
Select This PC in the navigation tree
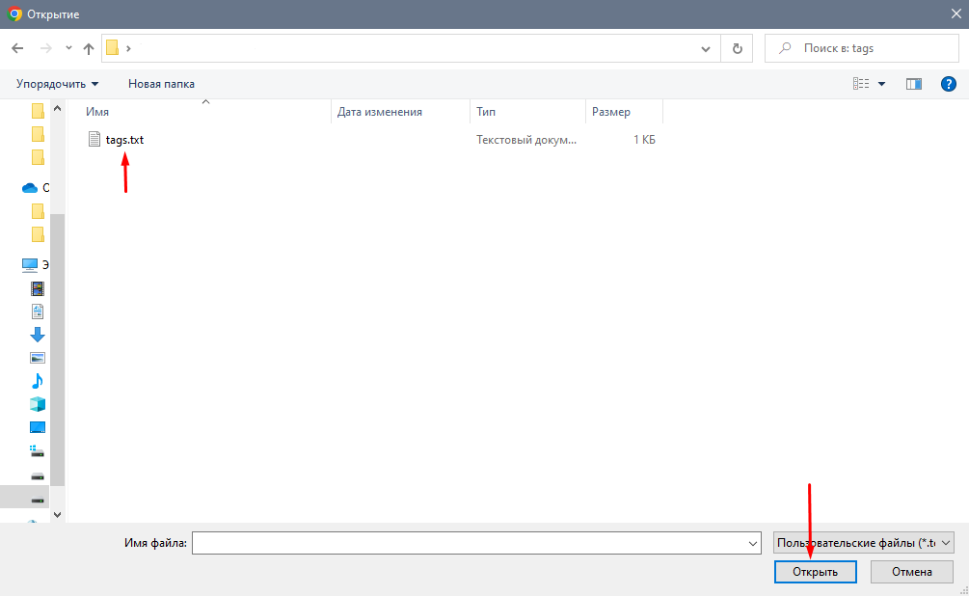click(30, 264)
